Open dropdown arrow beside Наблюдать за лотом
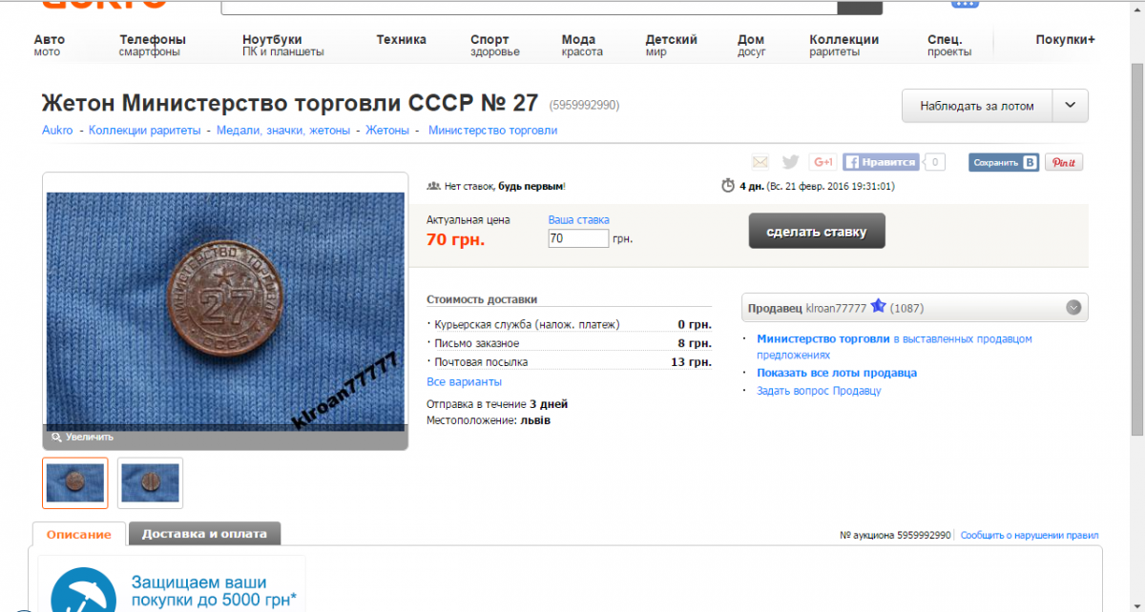1145x612 pixels. (1071, 106)
